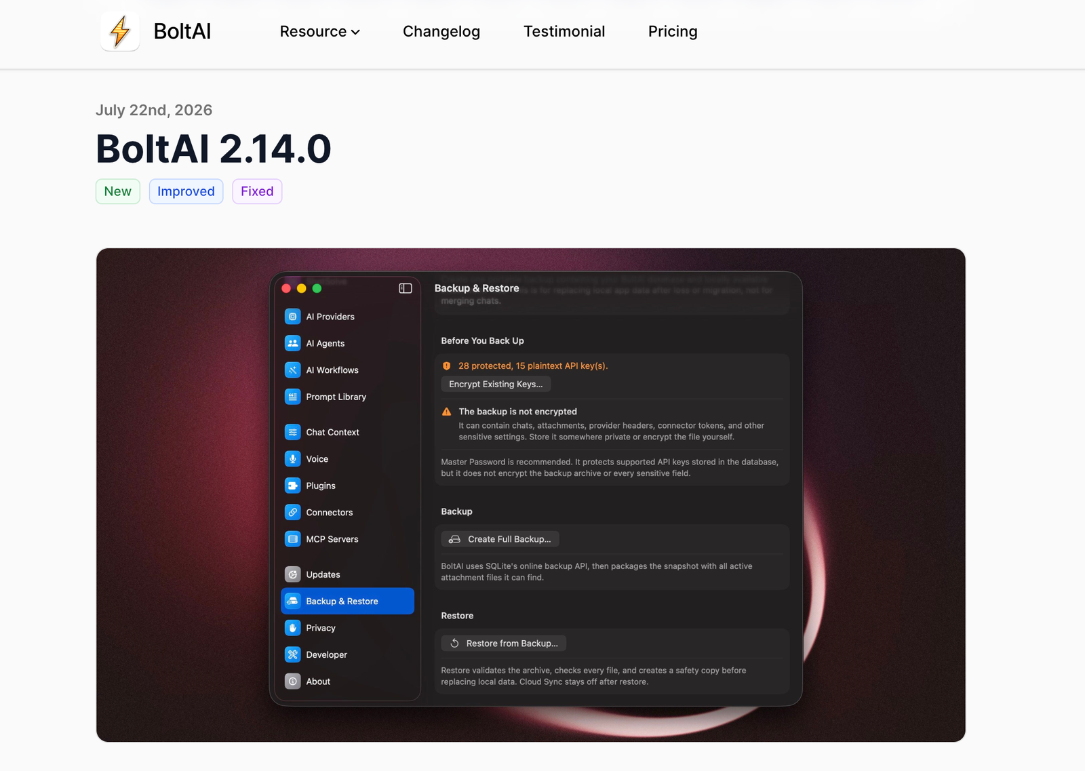Click the Plugins sidebar icon
This screenshot has width=1085, height=771.
pos(292,486)
